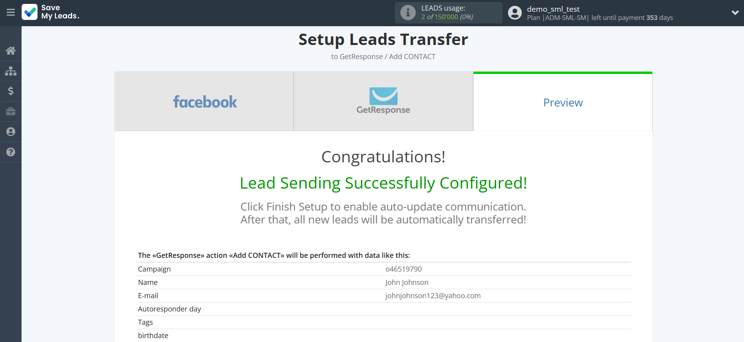Screen dimensions: 744x342
Task: Open the help question mark icon
Action: point(11,152)
